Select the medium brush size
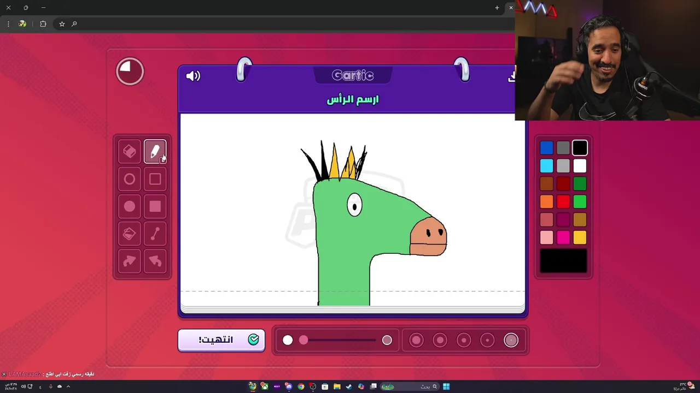Screen dimensions: 700x393 464,340
